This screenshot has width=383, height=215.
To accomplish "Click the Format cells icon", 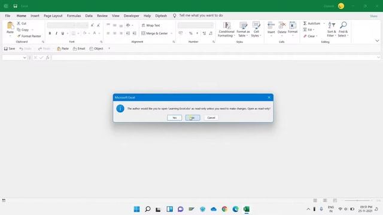I will click(293, 26).
